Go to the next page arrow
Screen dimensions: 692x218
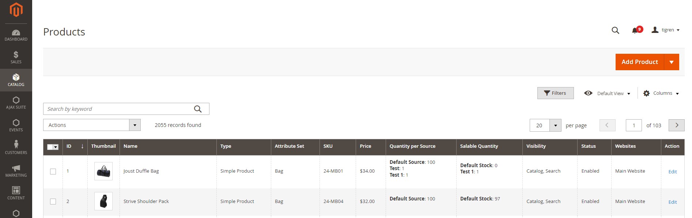pos(676,125)
